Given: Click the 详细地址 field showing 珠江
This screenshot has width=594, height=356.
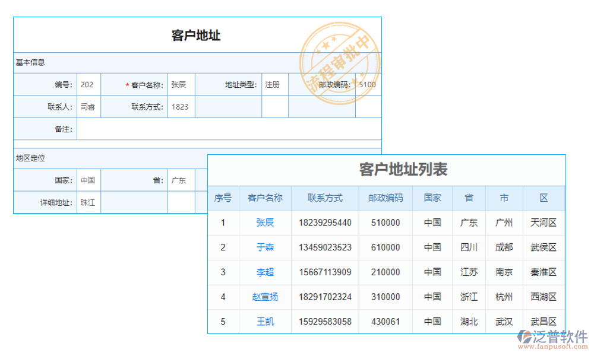Looking at the screenshot, I should [89, 202].
